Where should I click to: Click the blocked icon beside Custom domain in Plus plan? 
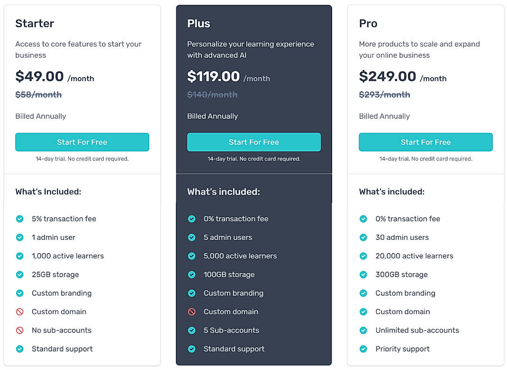(191, 312)
